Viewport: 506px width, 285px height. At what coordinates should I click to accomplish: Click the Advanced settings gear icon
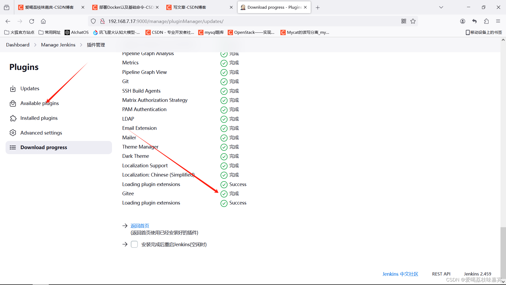tap(13, 133)
